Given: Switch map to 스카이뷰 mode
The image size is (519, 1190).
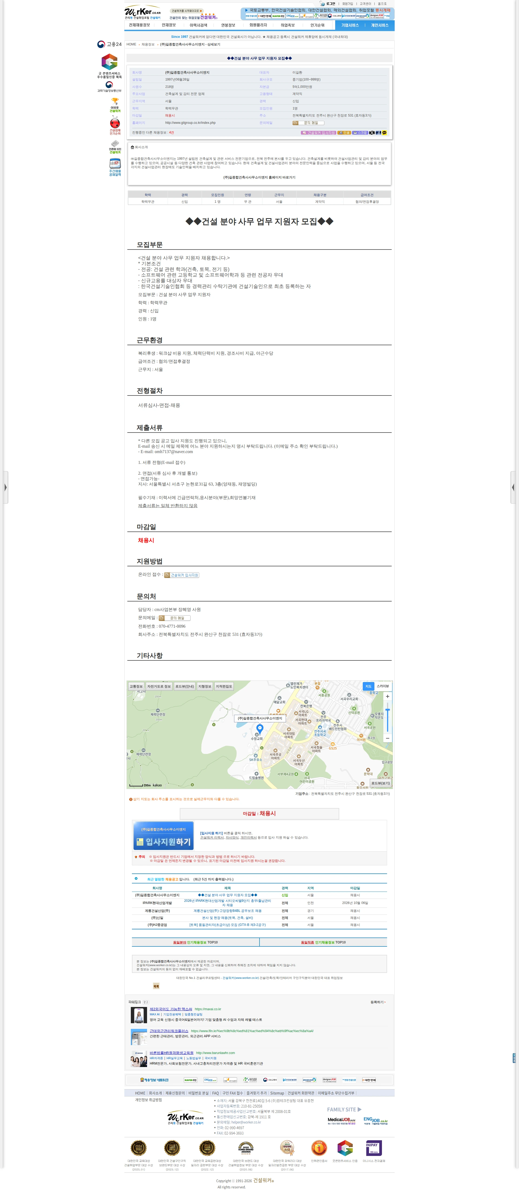Looking at the screenshot, I should pyautogui.click(x=383, y=686).
